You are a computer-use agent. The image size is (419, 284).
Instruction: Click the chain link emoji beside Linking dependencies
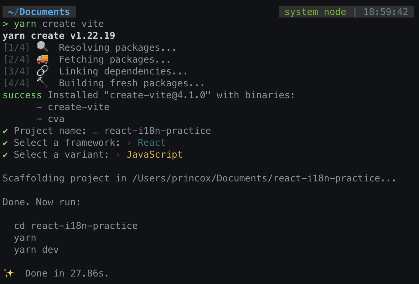point(43,71)
